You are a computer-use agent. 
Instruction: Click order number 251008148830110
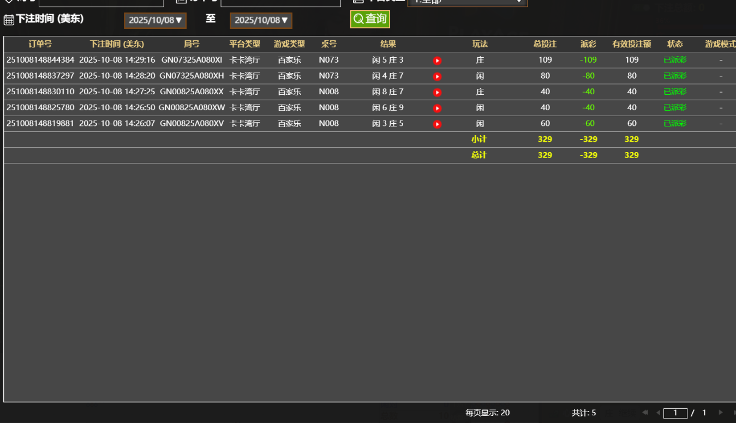(40, 92)
